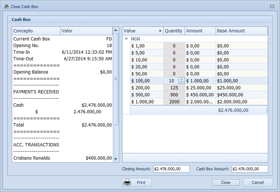
Task: Select the quantity cell for $ 50,00
Action: point(174,74)
